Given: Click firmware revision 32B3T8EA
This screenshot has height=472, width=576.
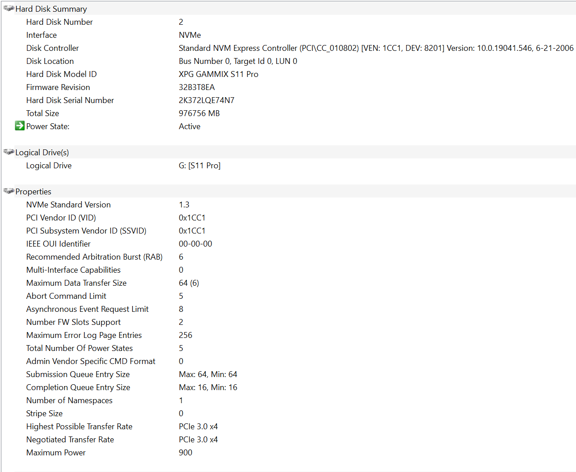Looking at the screenshot, I should [197, 87].
